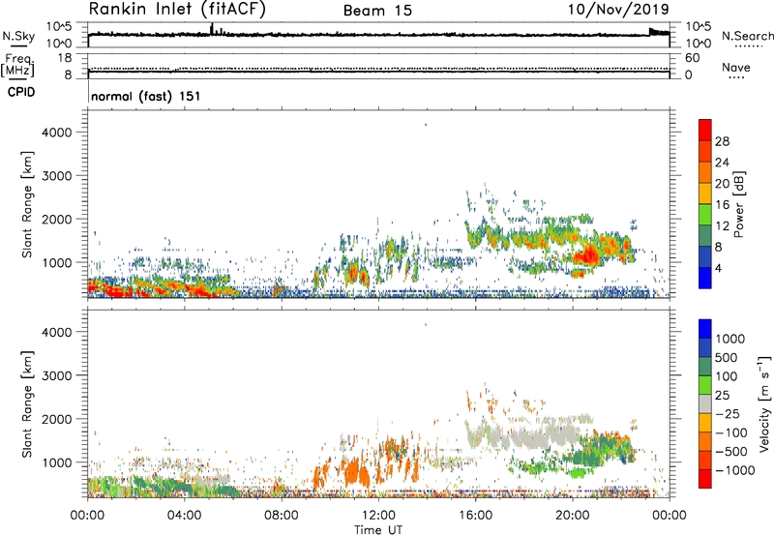Pick the blue bottom segment of Power colorbar
Screen dimensions: 774x536
pyautogui.click(x=705, y=278)
